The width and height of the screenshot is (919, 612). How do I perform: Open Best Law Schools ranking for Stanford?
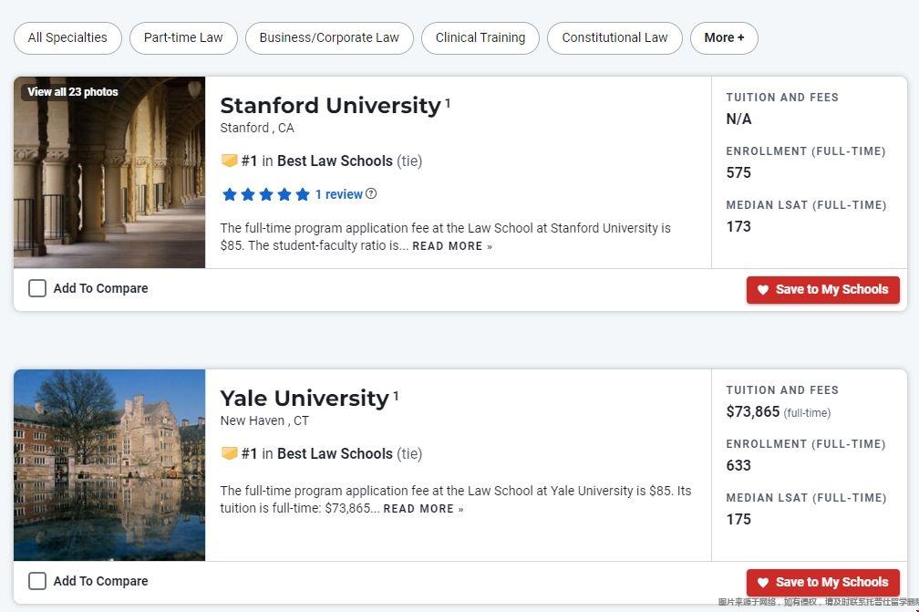click(x=335, y=161)
